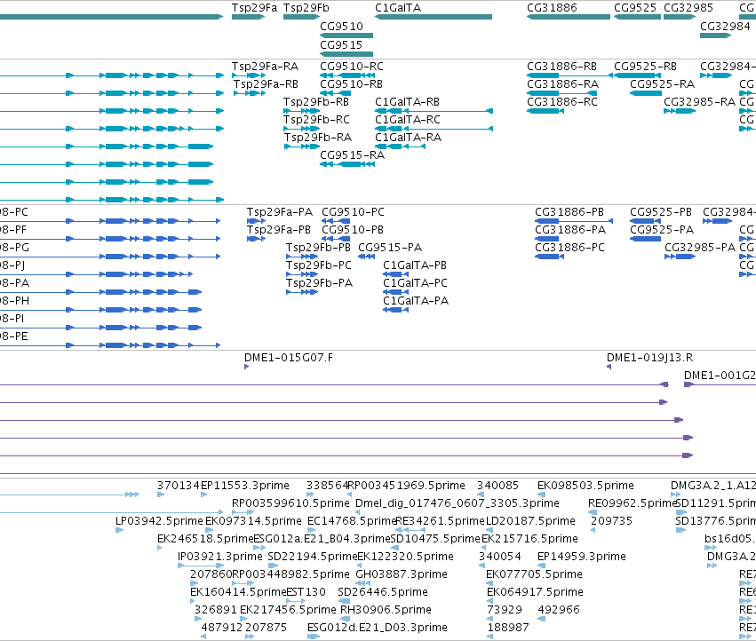
Task: Click the CG9525-RB transcript label
Action: coord(646,67)
